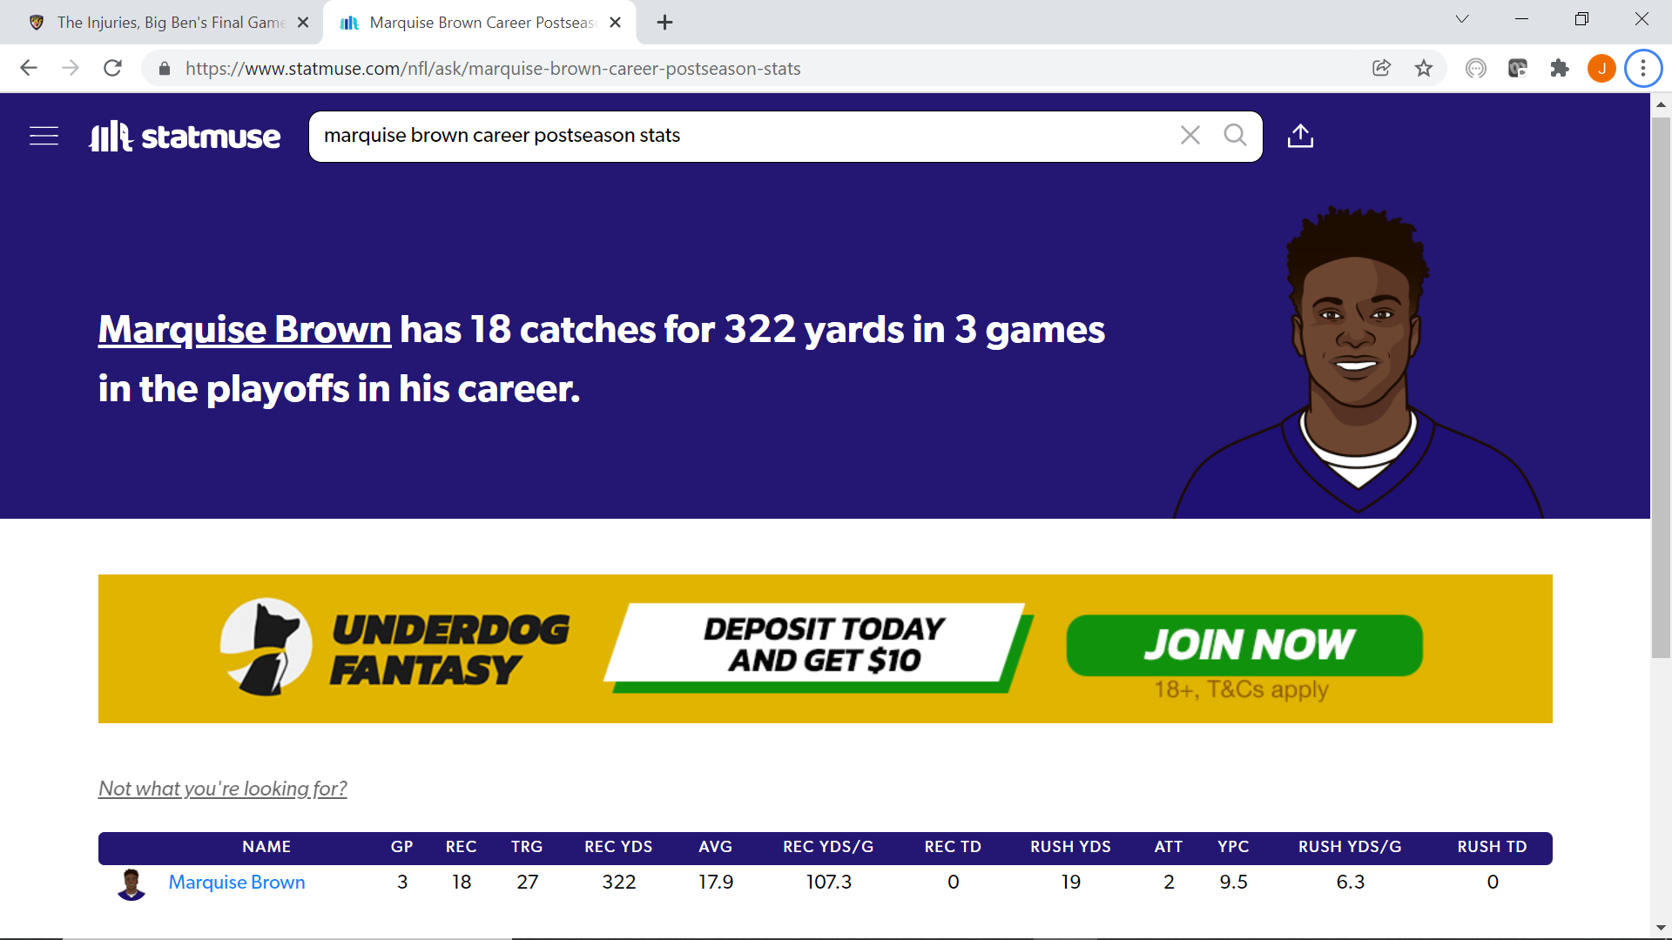This screenshot has height=940, width=1672.
Task: Click the scrollbar down arrow
Action: [x=1661, y=928]
